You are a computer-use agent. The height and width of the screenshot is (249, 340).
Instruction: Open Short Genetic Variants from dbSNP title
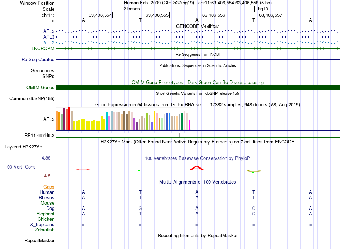pos(198,93)
